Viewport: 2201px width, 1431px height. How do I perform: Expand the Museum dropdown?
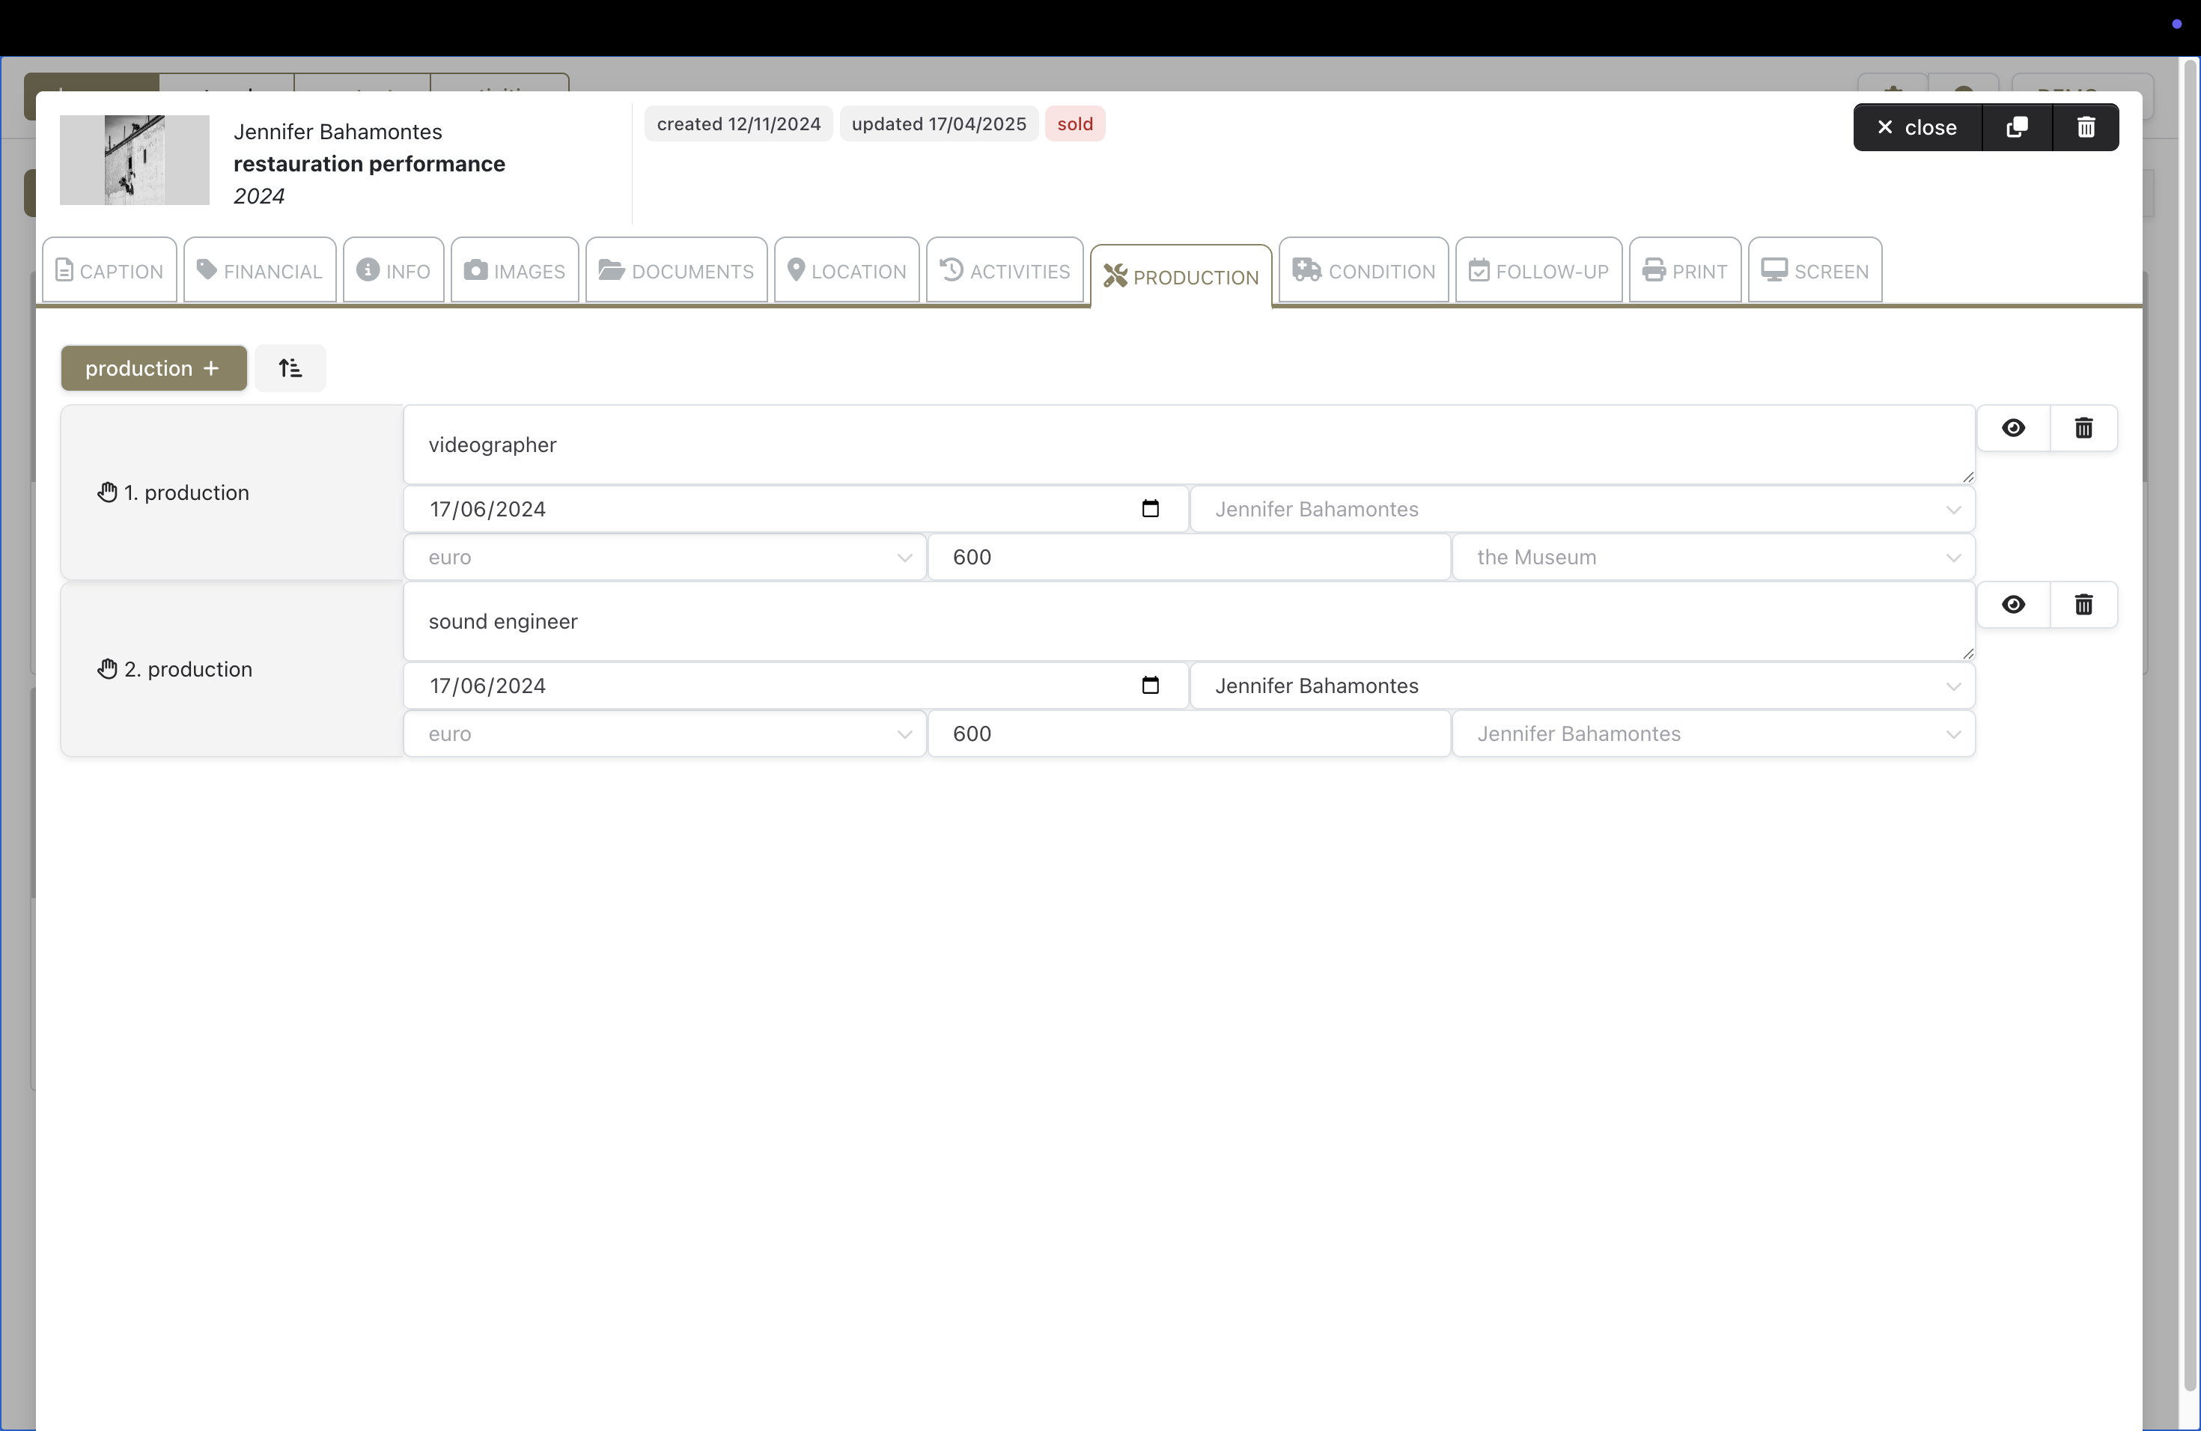(1713, 558)
